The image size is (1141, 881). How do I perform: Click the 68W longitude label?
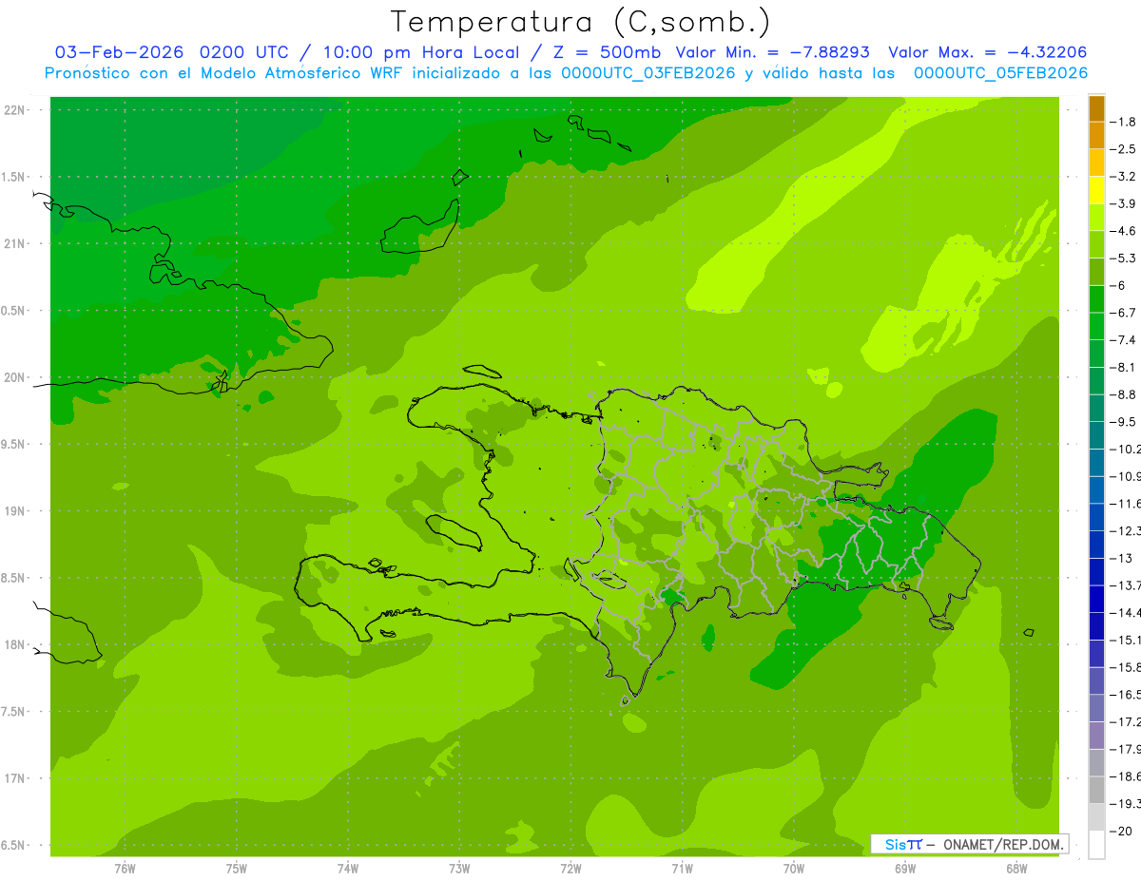(x=1016, y=869)
